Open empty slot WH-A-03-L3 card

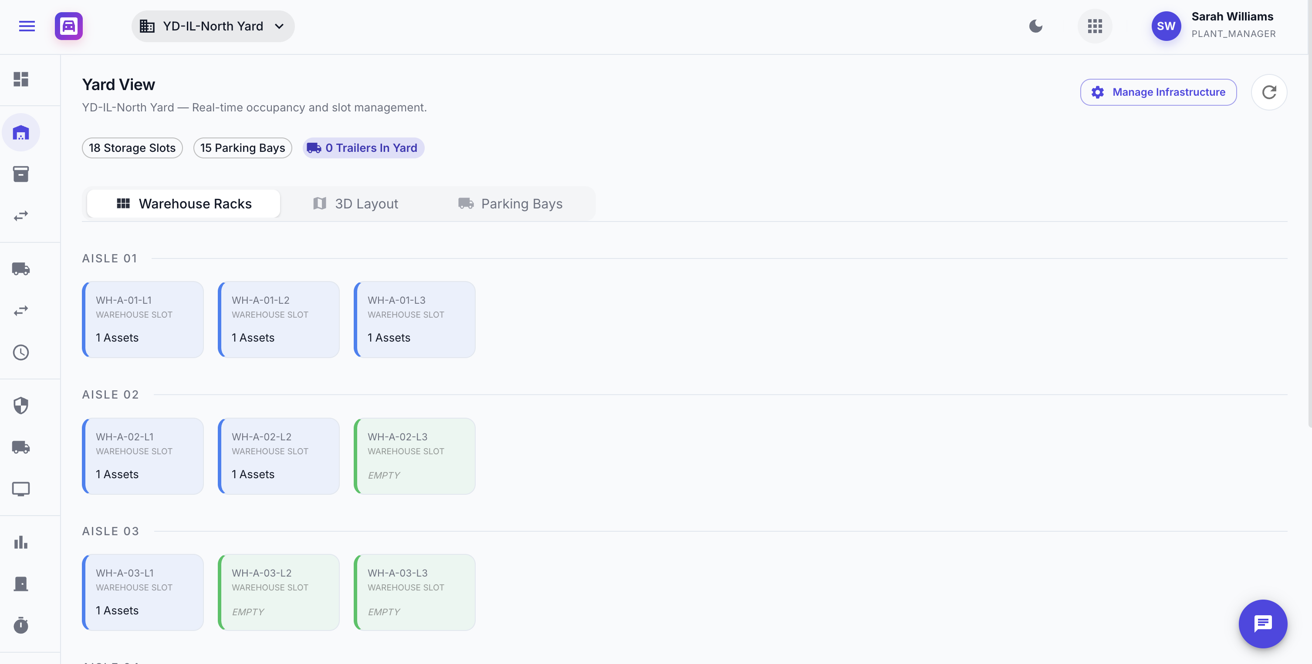tap(415, 592)
